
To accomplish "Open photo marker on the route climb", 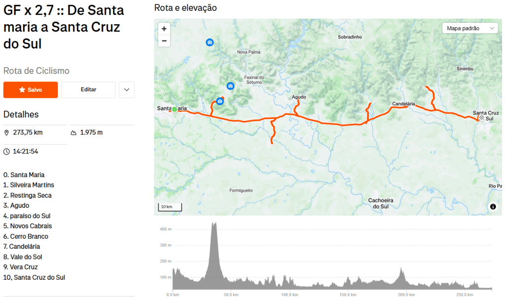I will (x=220, y=102).
